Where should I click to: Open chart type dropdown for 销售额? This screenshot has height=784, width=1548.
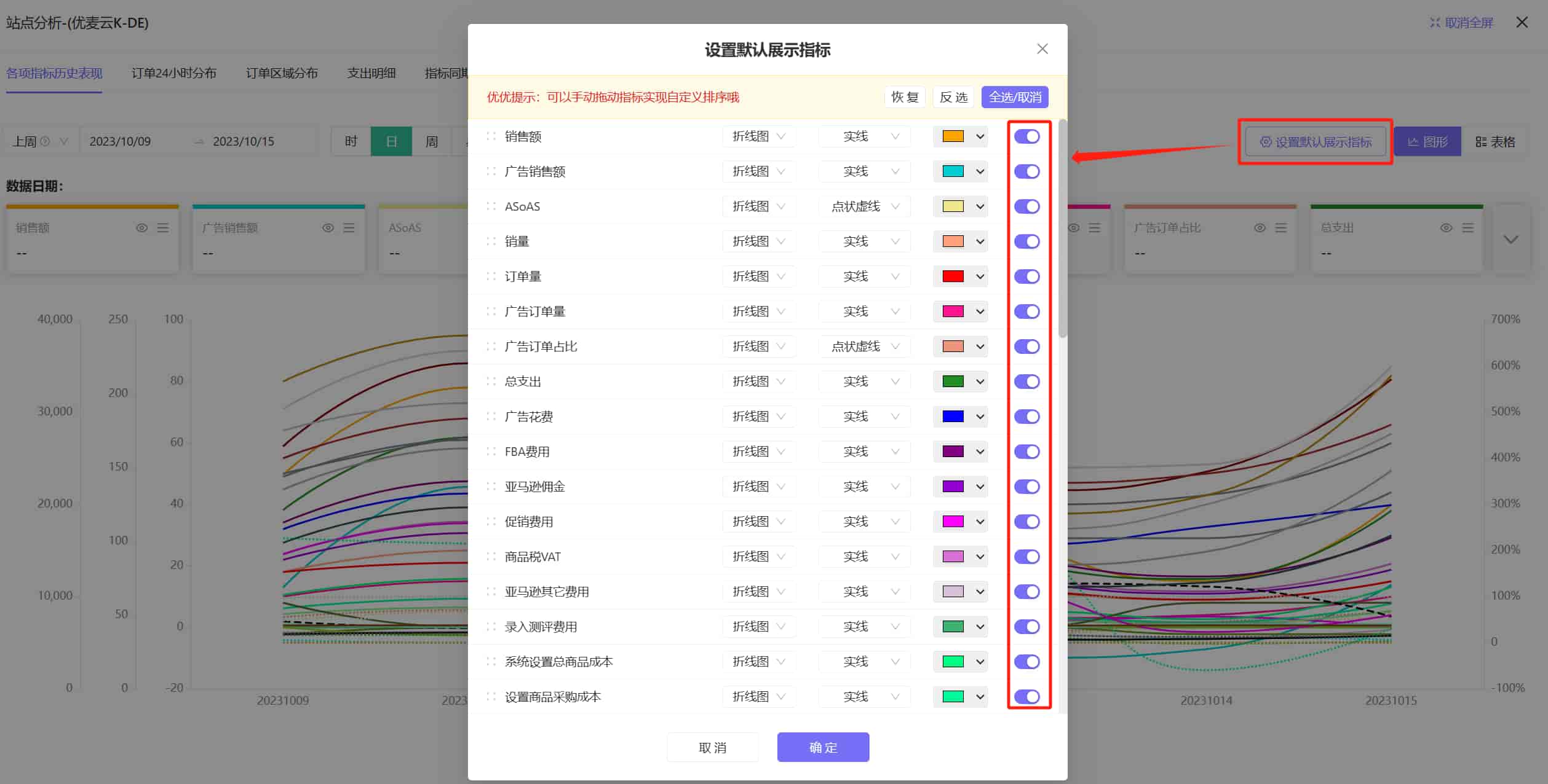[759, 136]
